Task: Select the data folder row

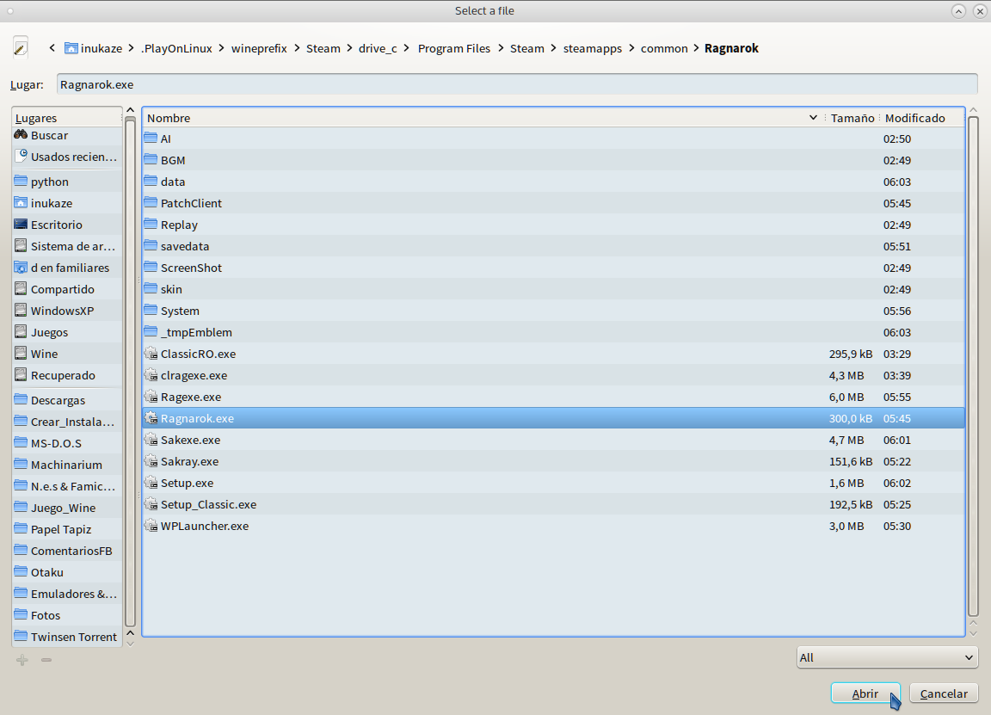Action: pos(553,182)
